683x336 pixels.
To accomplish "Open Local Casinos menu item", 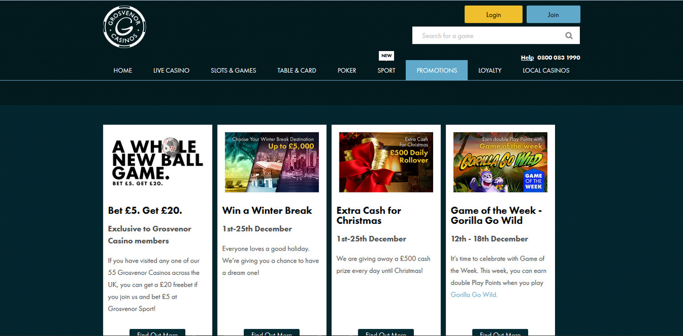I will [546, 70].
